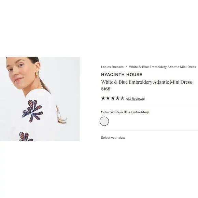The height and width of the screenshot is (198, 198).
Task: Click the blue embroidered flower on the dress
Action: pos(32,111)
